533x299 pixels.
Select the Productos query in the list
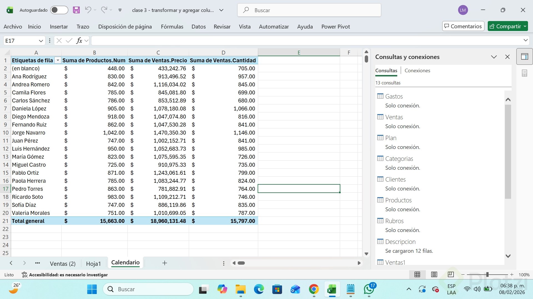398,200
